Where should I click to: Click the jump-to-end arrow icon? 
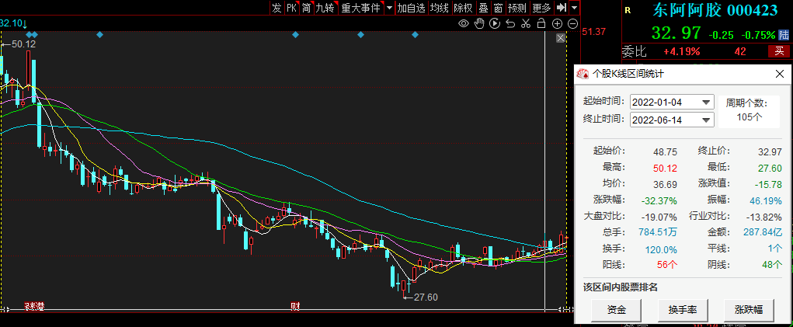pos(561,8)
